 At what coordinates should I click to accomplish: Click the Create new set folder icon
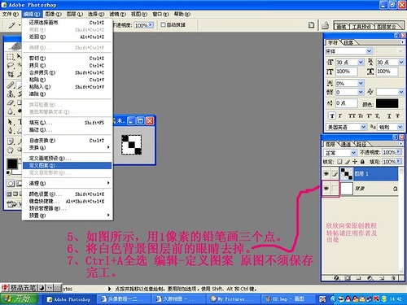[x=358, y=278]
